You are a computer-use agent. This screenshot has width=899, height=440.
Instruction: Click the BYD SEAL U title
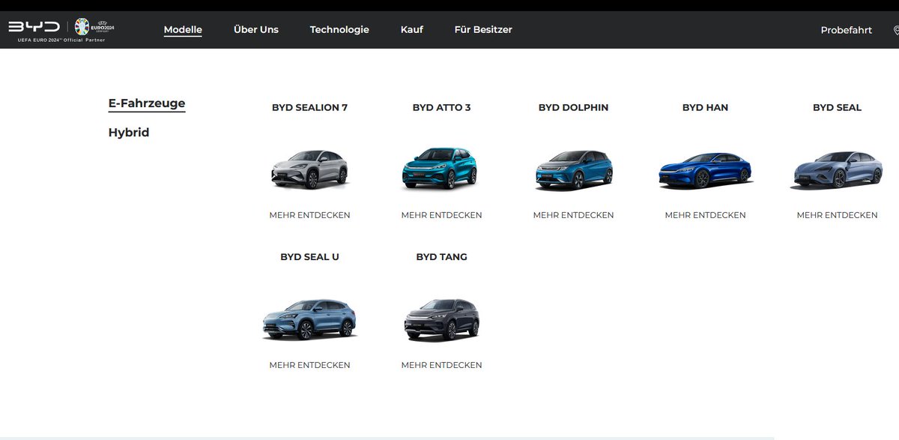309,256
